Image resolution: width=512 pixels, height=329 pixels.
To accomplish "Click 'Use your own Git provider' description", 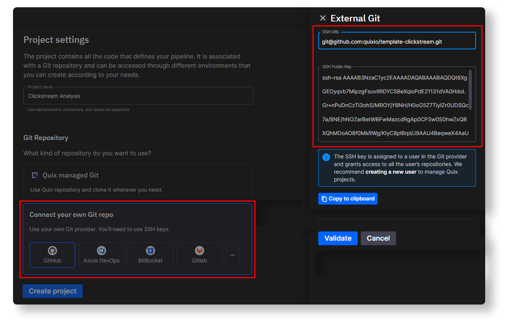I will 100,230.
